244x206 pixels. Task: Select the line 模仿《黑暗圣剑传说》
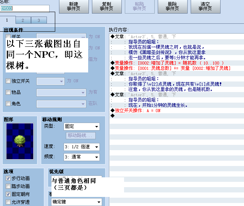click(x=177, y=52)
